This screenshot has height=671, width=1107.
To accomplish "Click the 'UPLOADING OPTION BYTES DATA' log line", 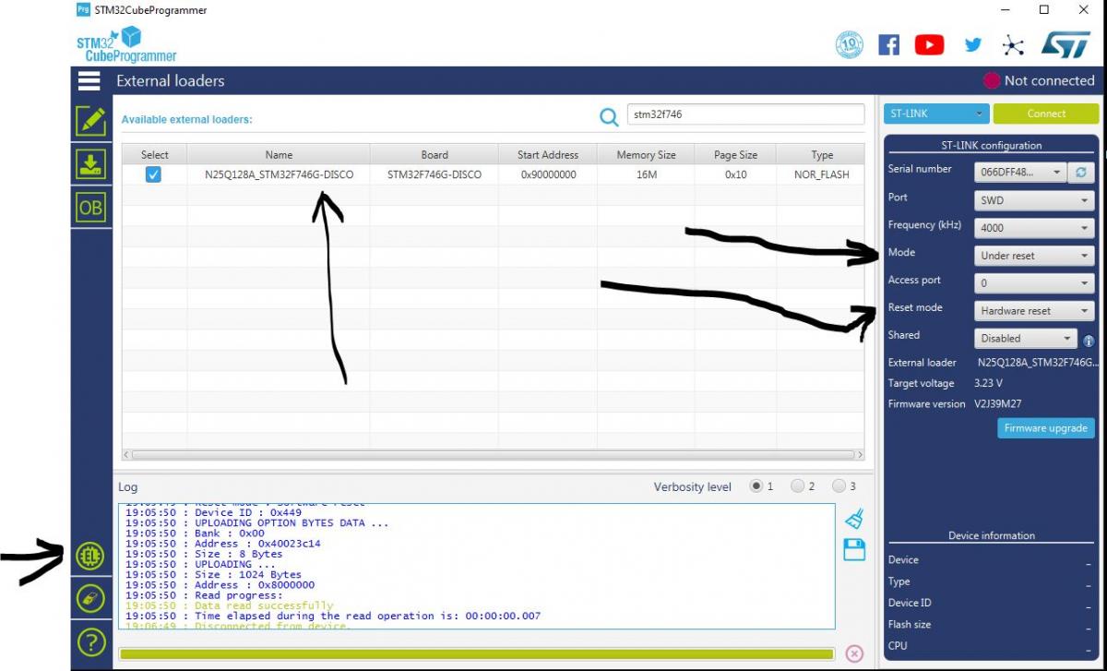I will point(257,522).
